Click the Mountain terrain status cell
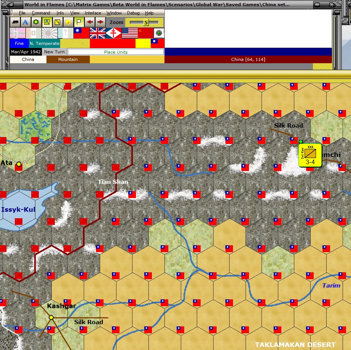The image size is (351, 350). click(68, 59)
